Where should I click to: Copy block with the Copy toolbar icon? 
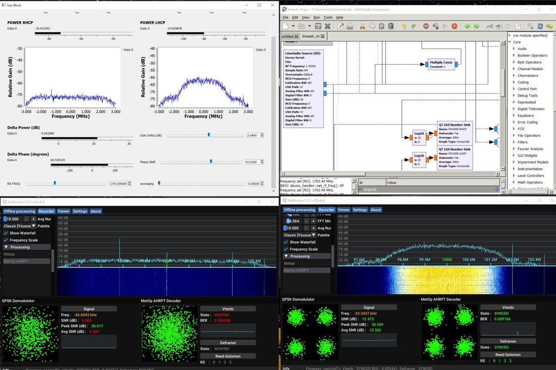[373, 26]
